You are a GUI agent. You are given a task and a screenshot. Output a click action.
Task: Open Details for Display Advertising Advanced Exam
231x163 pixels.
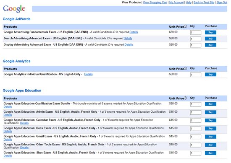[x=129, y=45]
